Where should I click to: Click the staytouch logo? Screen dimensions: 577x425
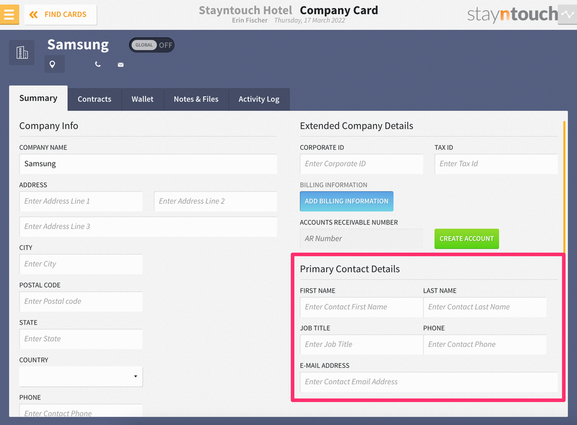coord(512,14)
